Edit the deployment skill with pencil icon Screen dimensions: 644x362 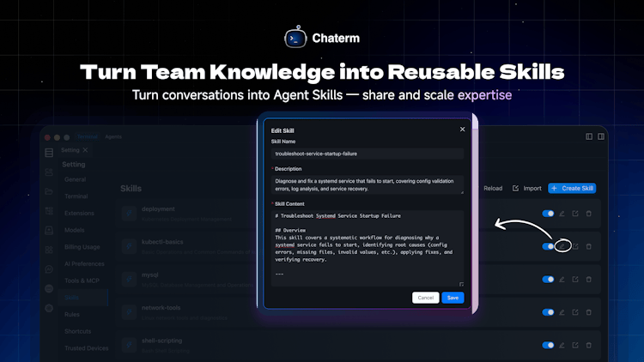(x=562, y=214)
